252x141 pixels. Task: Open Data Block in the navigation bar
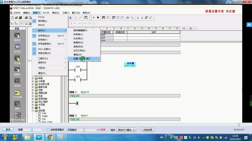[17, 71]
